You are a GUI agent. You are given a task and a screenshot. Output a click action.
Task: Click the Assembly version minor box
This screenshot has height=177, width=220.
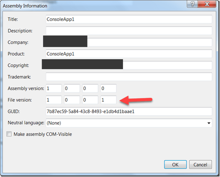click(x=72, y=88)
